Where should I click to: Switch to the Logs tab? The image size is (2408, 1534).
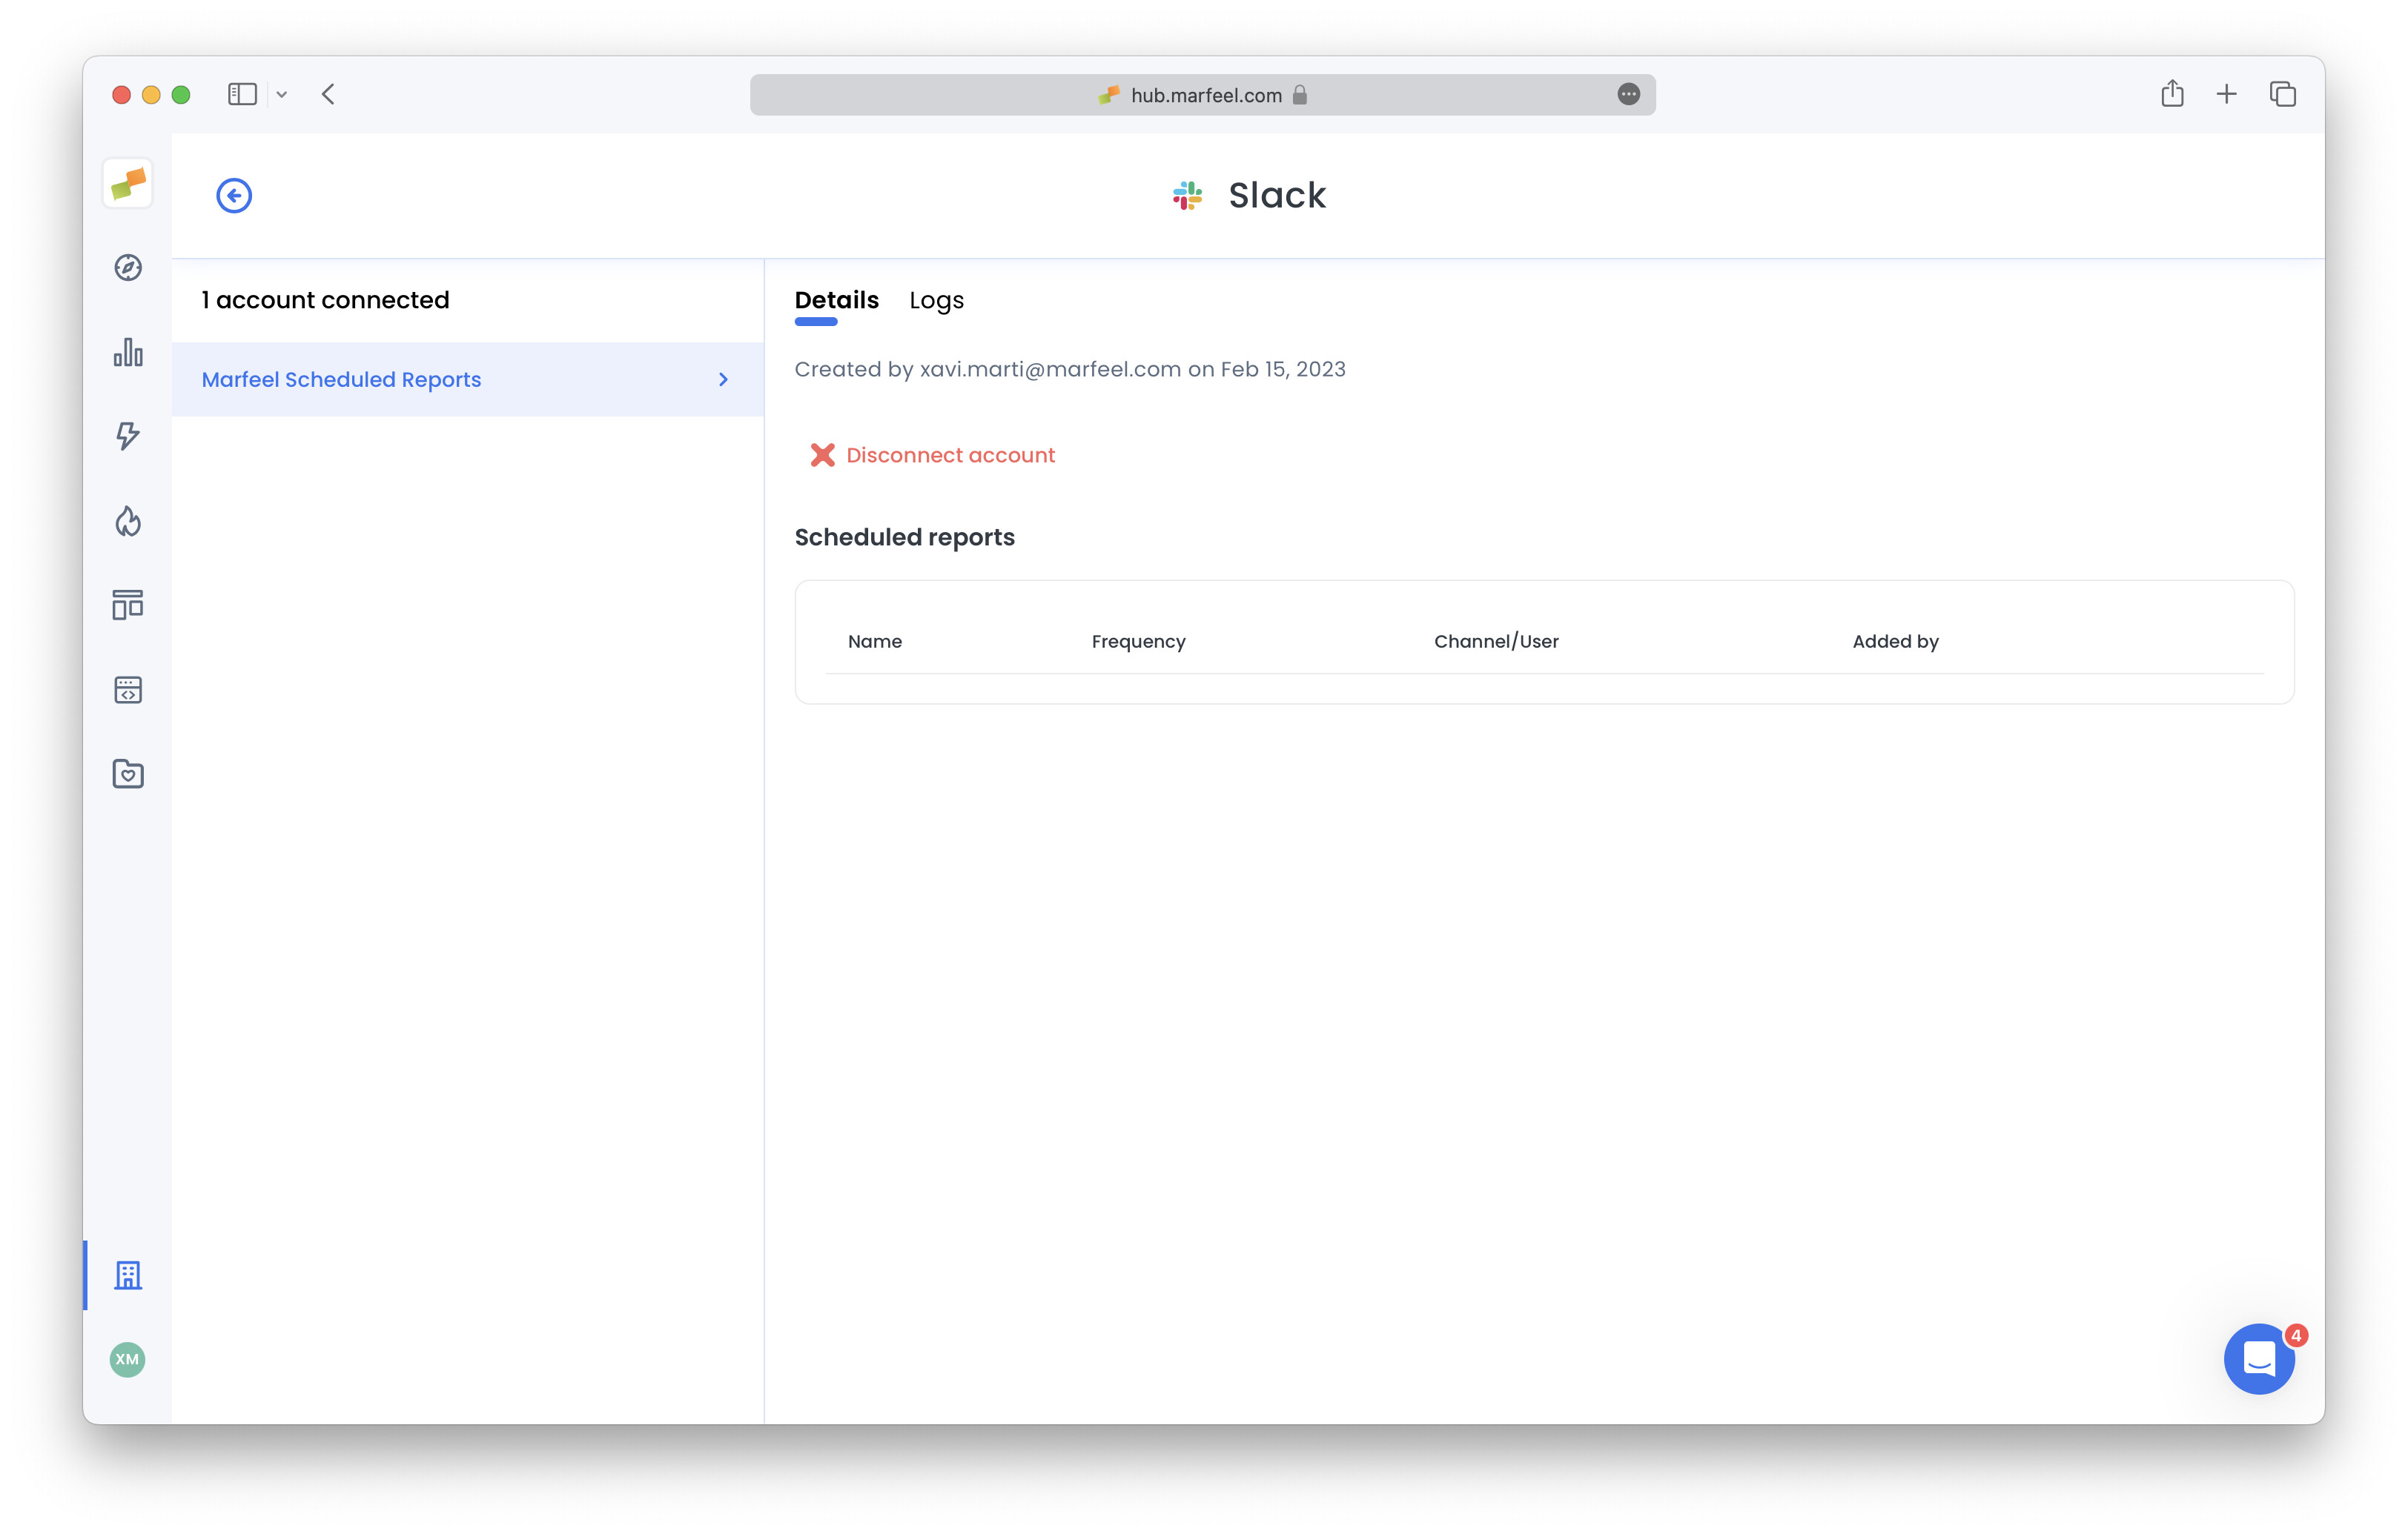(x=936, y=300)
